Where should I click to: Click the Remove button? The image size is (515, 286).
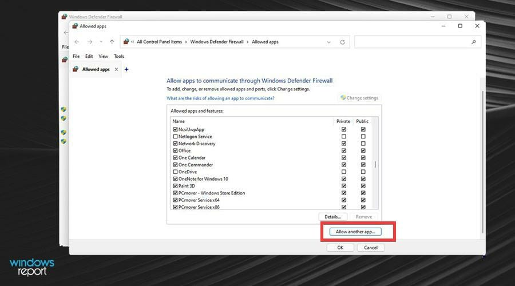(364, 217)
